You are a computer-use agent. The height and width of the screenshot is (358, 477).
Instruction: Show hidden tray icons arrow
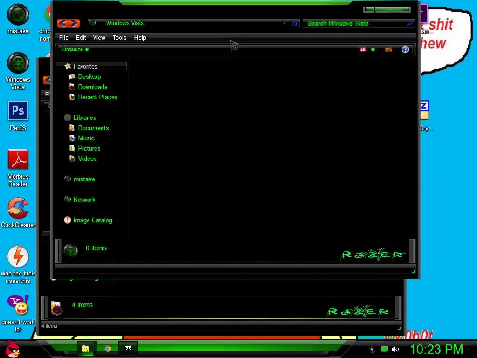372,349
